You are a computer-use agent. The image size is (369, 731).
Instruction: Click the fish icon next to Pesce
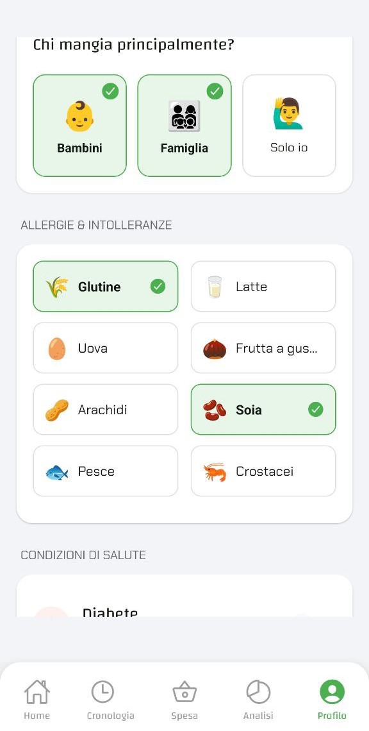[56, 471]
